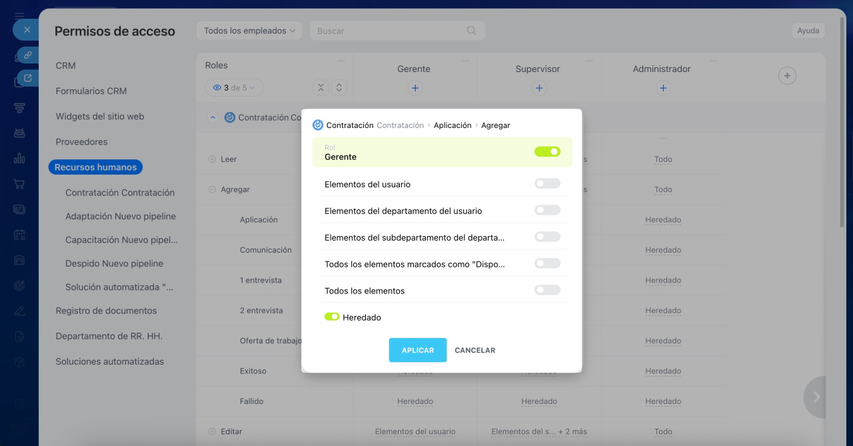
Task: Click the magnifier icon in search field
Action: coord(471,31)
